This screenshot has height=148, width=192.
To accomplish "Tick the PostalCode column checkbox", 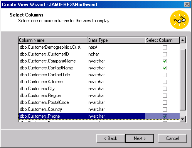I will tap(165, 102).
